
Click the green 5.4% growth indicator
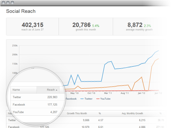pyautogui.click(x=95, y=25)
